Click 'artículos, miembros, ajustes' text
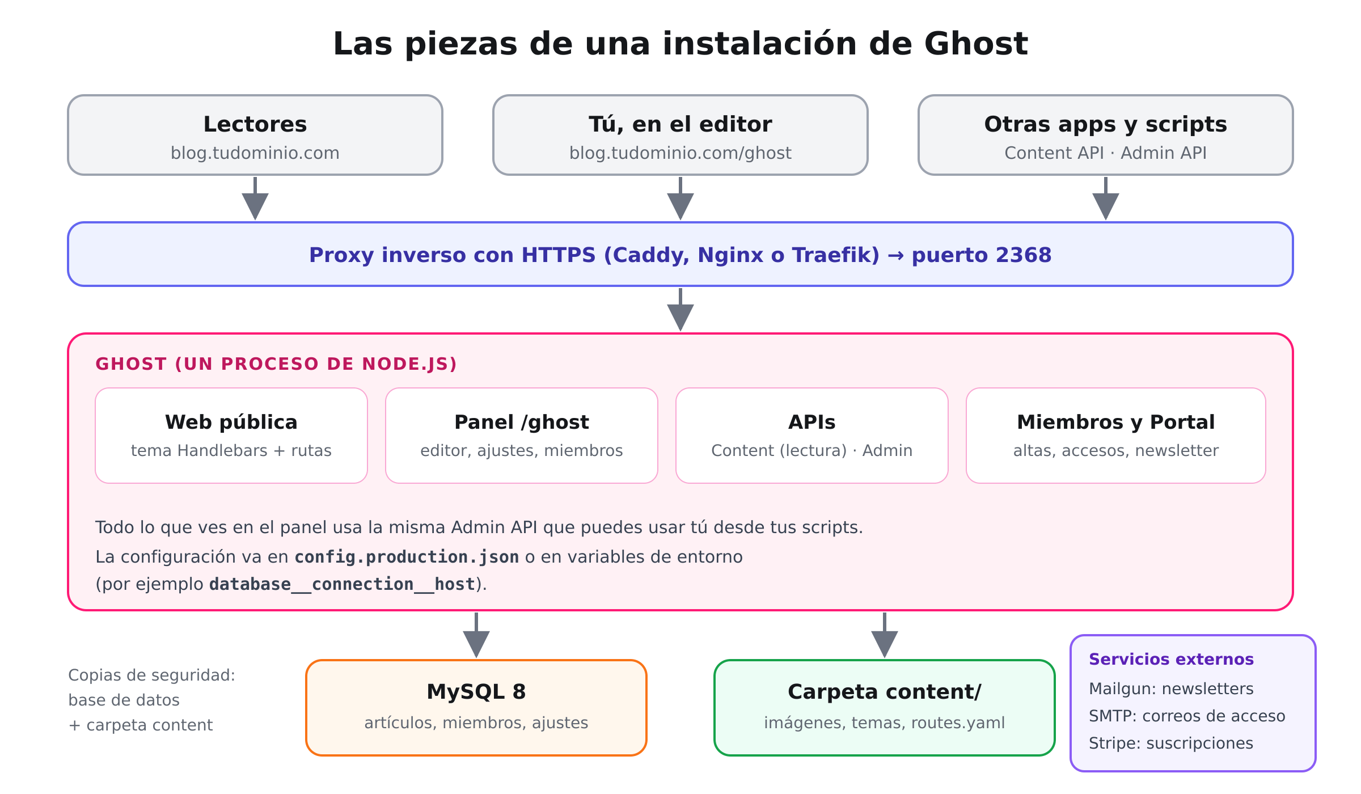 (476, 723)
